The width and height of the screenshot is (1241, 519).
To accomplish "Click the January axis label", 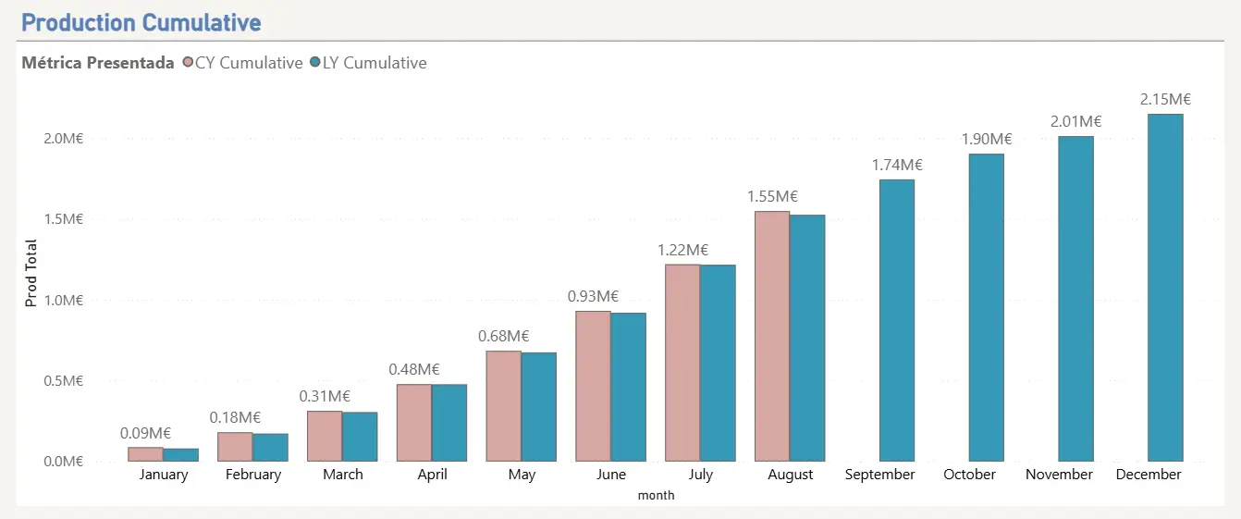I will click(x=164, y=475).
